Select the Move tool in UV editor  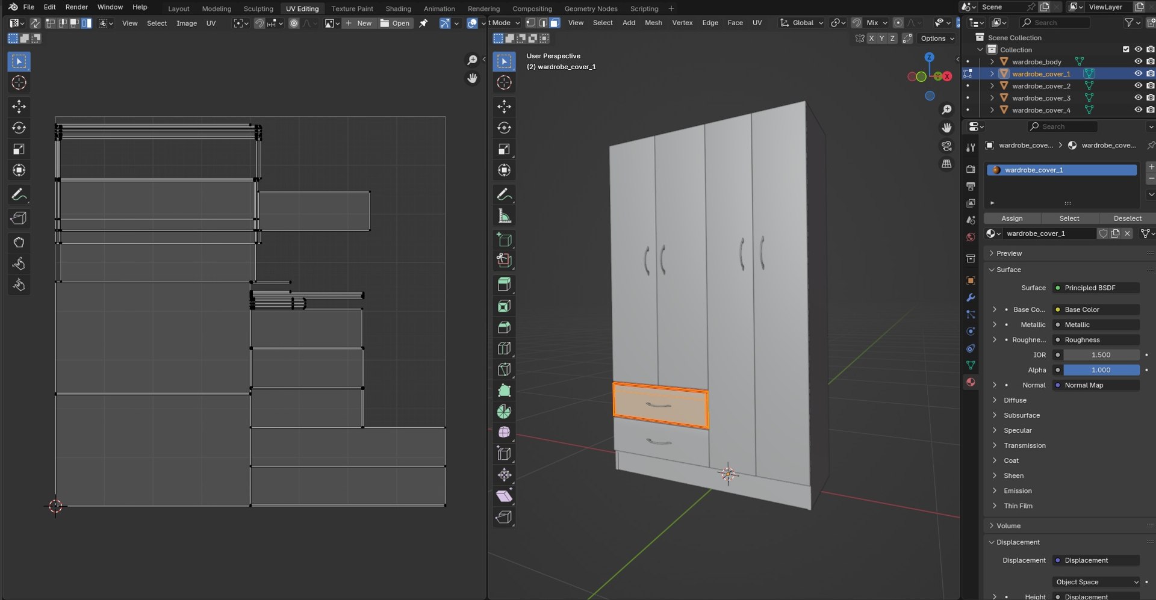[19, 107]
